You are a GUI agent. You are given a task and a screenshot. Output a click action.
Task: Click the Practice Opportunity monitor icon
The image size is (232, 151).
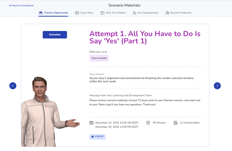(x=41, y=13)
